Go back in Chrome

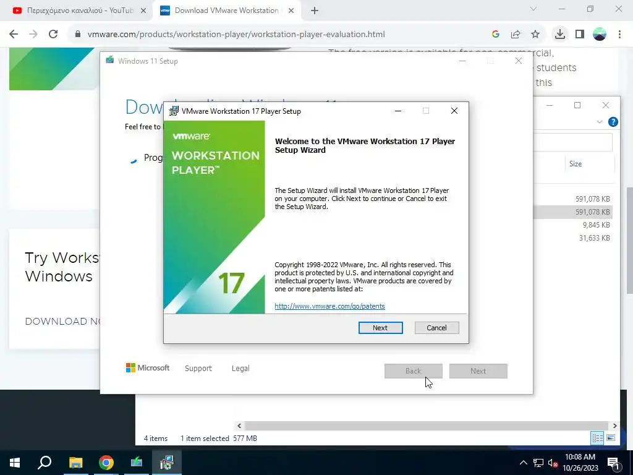(14, 35)
